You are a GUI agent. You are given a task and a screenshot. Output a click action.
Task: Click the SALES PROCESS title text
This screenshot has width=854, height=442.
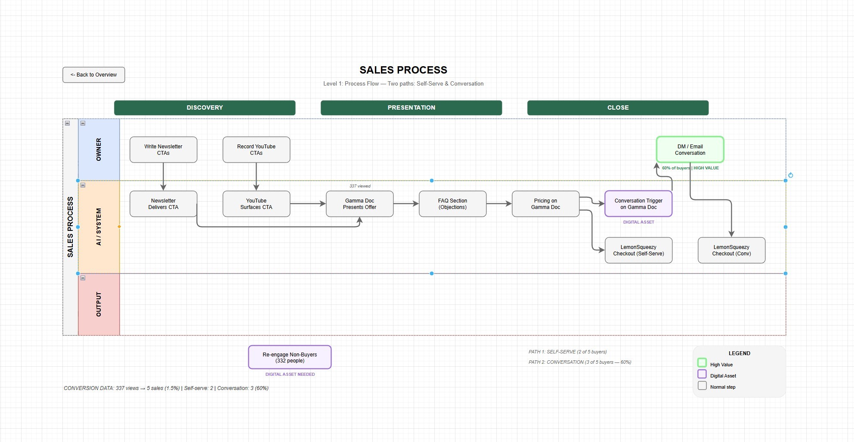pos(403,70)
